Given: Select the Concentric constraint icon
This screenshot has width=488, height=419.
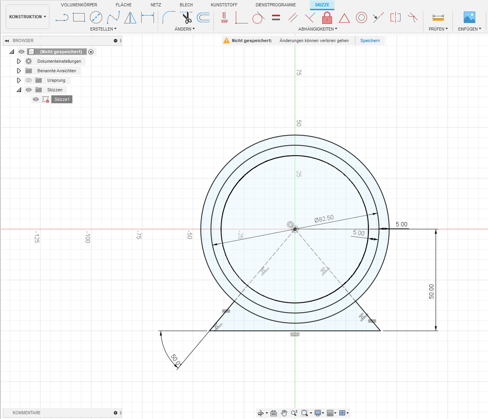Looking at the screenshot, I should (x=361, y=17).
